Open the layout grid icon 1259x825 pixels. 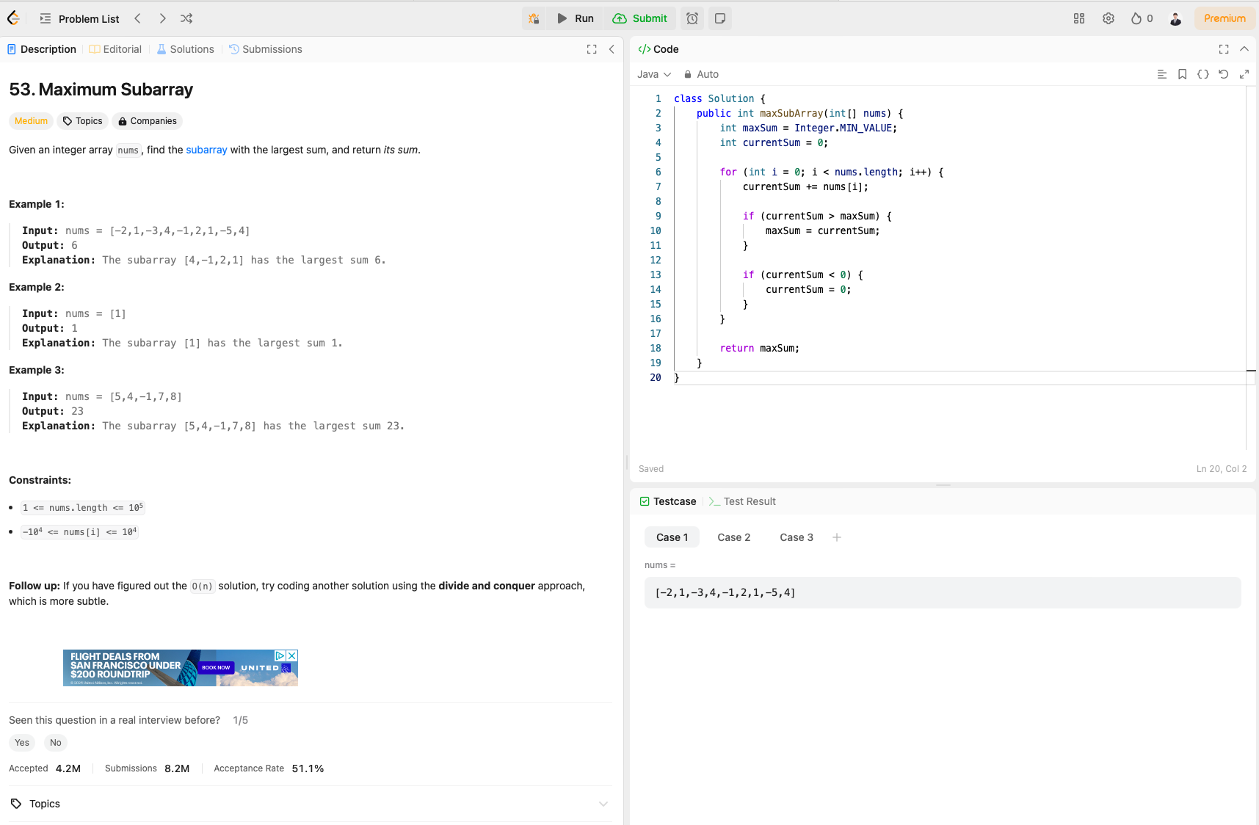(x=1079, y=18)
